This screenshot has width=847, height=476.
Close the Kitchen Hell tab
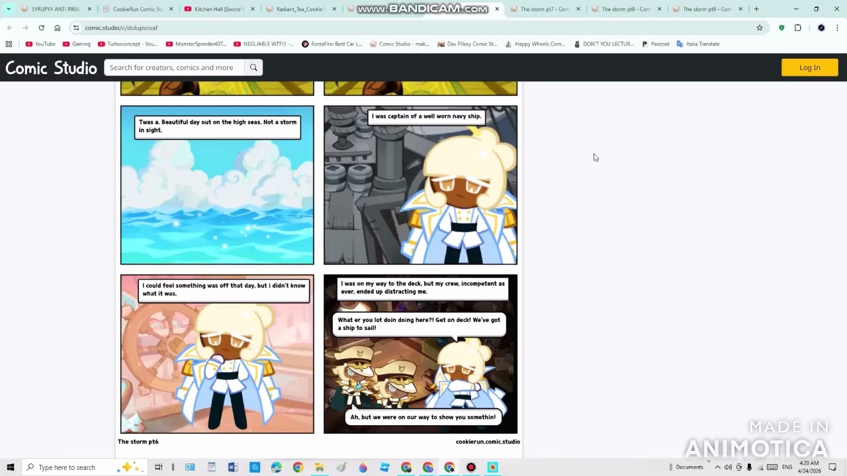coord(253,9)
